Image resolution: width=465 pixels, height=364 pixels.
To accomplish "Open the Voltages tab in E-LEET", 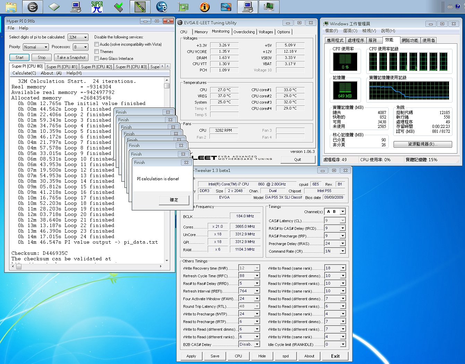I will pyautogui.click(x=266, y=32).
